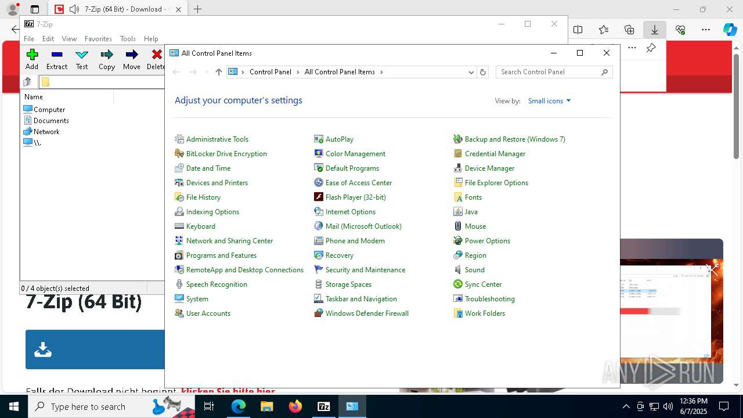This screenshot has width=743, height=418.
Task: Open Device Manager
Action: point(489,168)
